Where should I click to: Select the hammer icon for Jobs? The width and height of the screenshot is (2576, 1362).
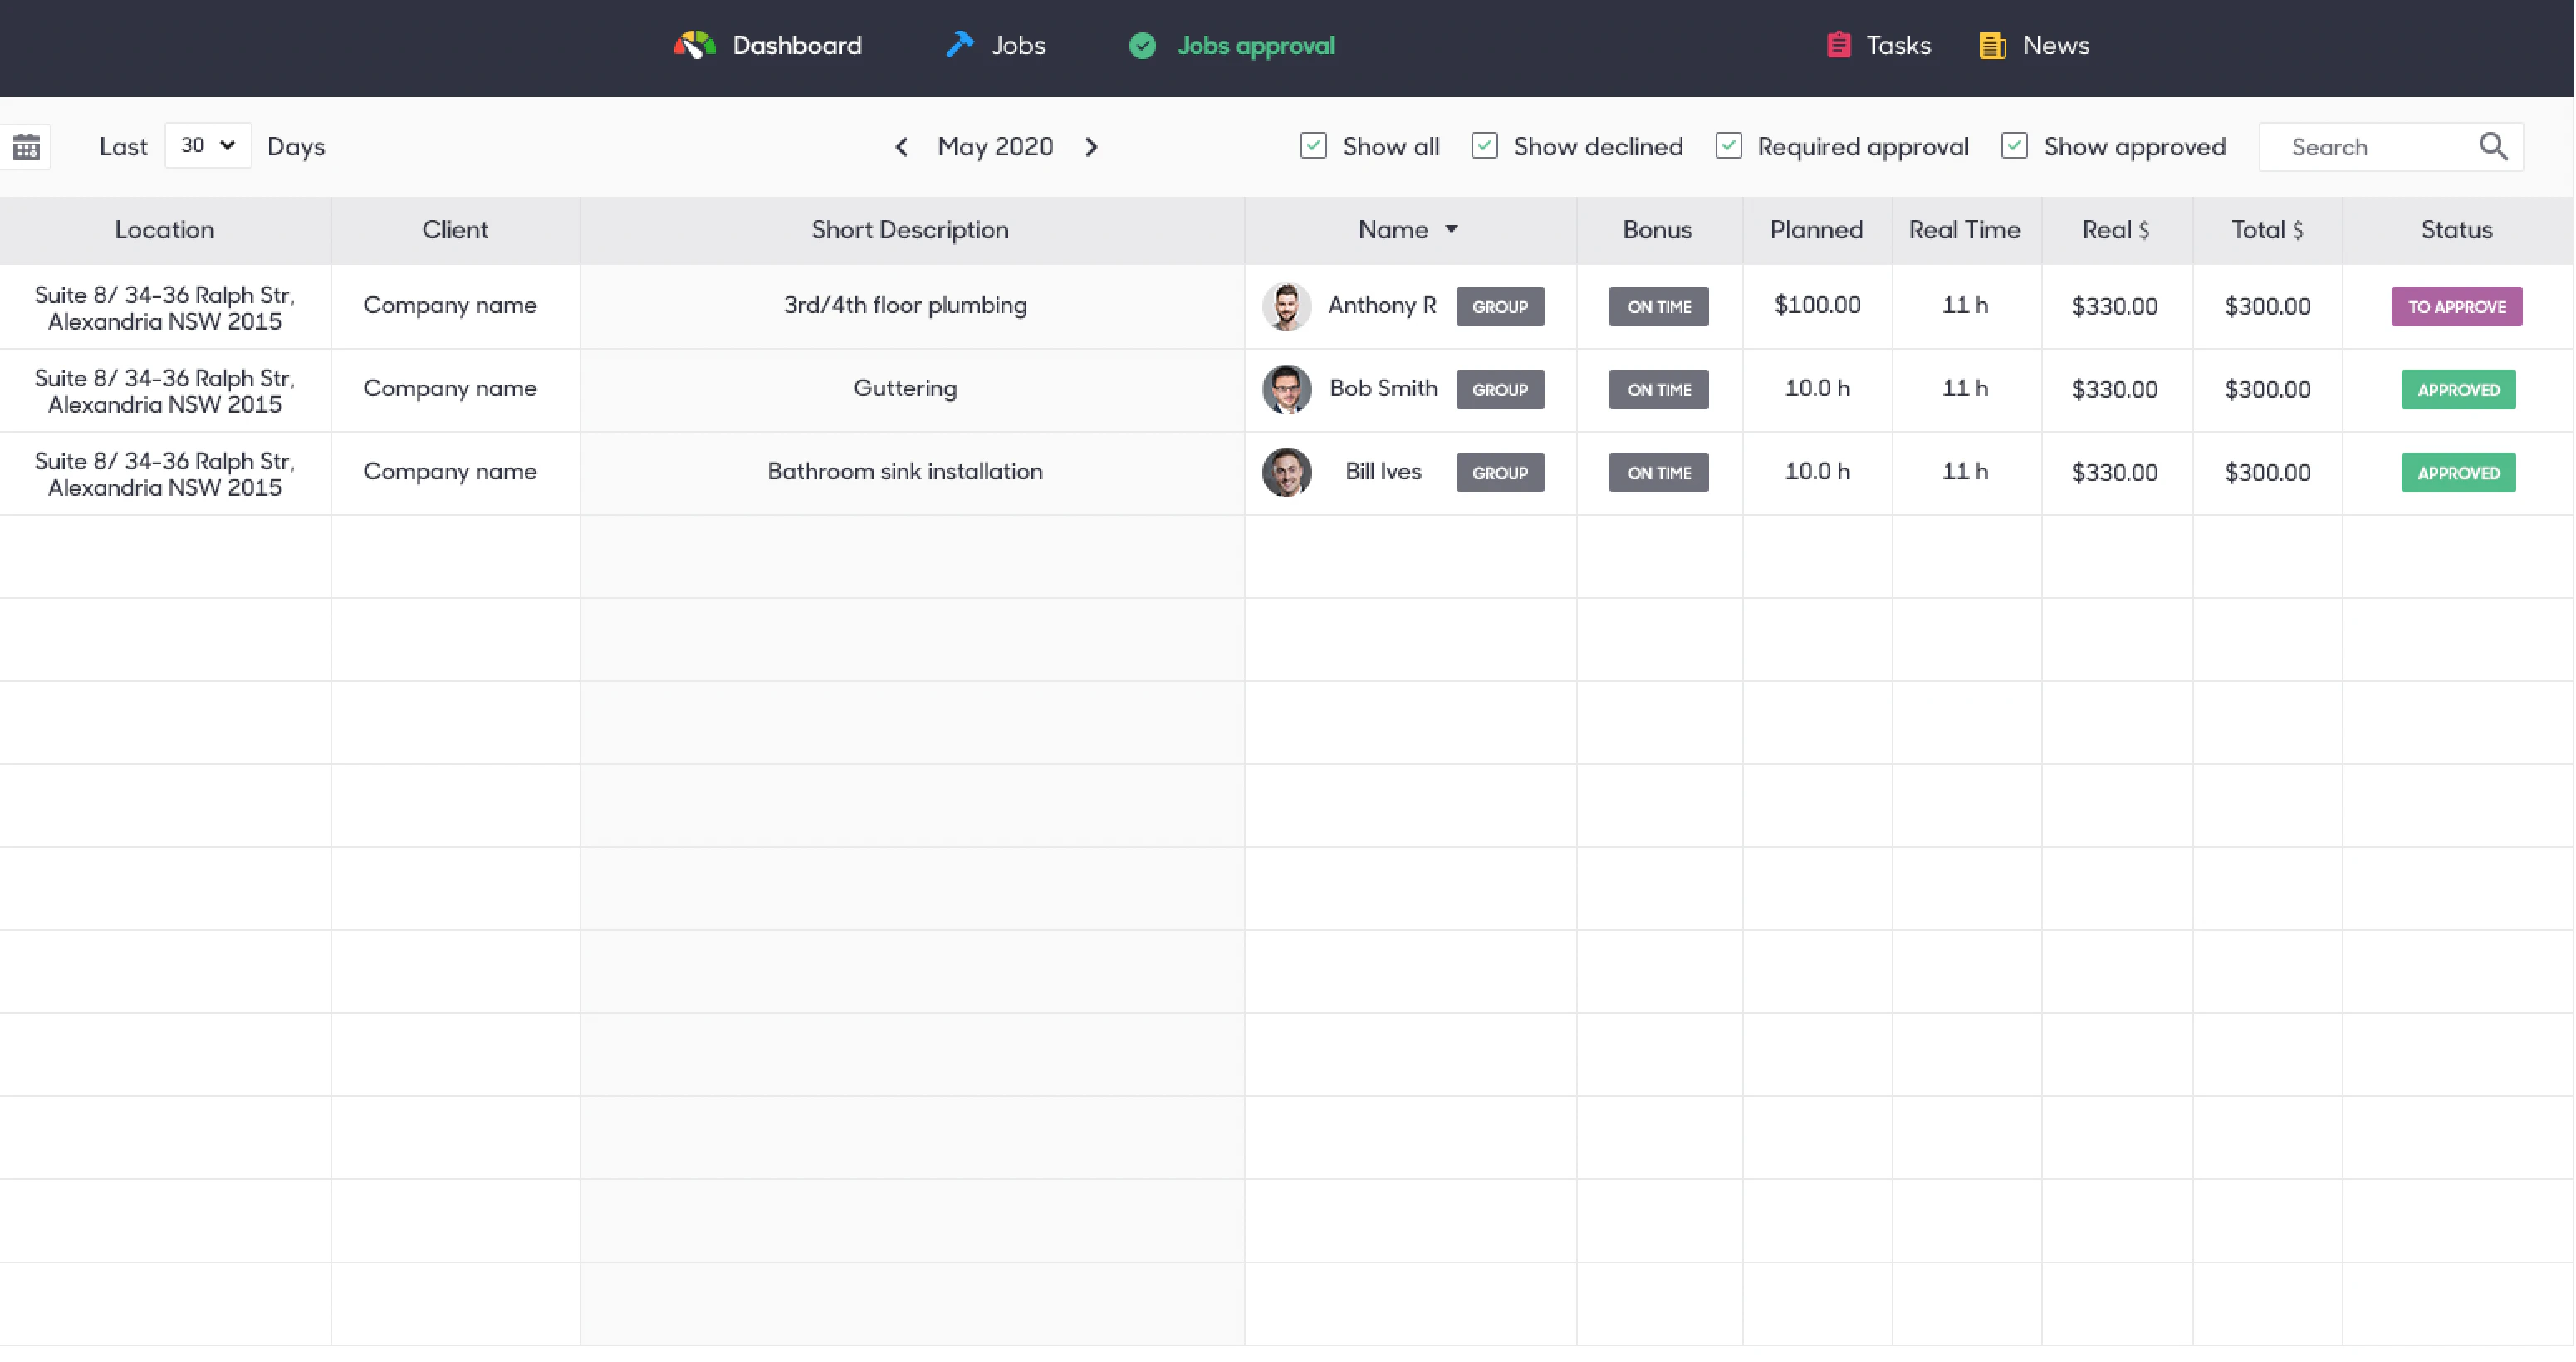click(958, 45)
